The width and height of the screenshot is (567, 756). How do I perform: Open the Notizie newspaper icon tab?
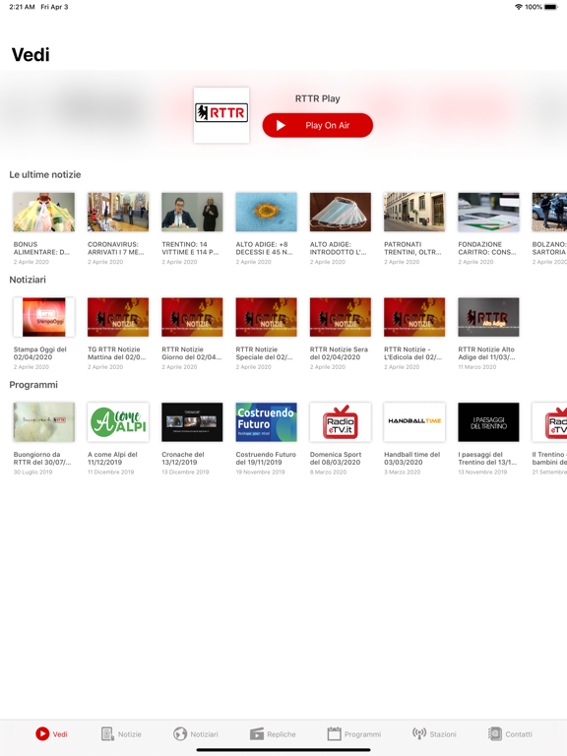click(x=107, y=733)
